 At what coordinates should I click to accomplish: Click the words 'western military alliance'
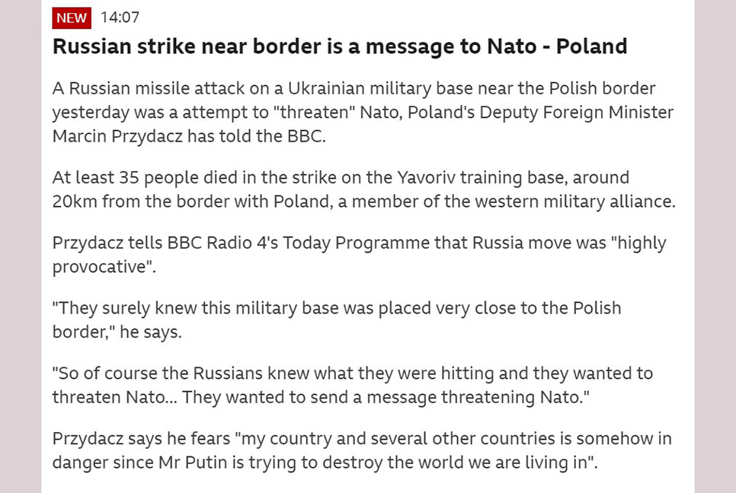pyautogui.click(x=560, y=202)
